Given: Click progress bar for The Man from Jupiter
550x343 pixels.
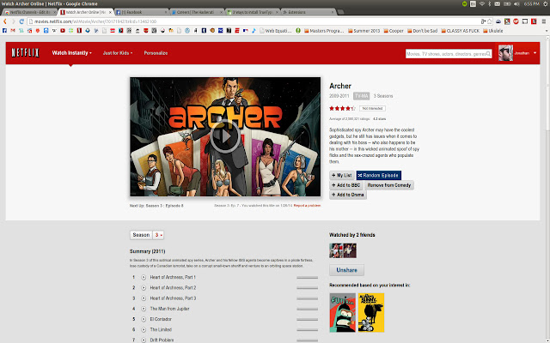Looking at the screenshot, I should point(308,309).
